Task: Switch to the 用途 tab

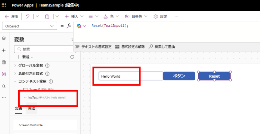Action: tap(31, 108)
